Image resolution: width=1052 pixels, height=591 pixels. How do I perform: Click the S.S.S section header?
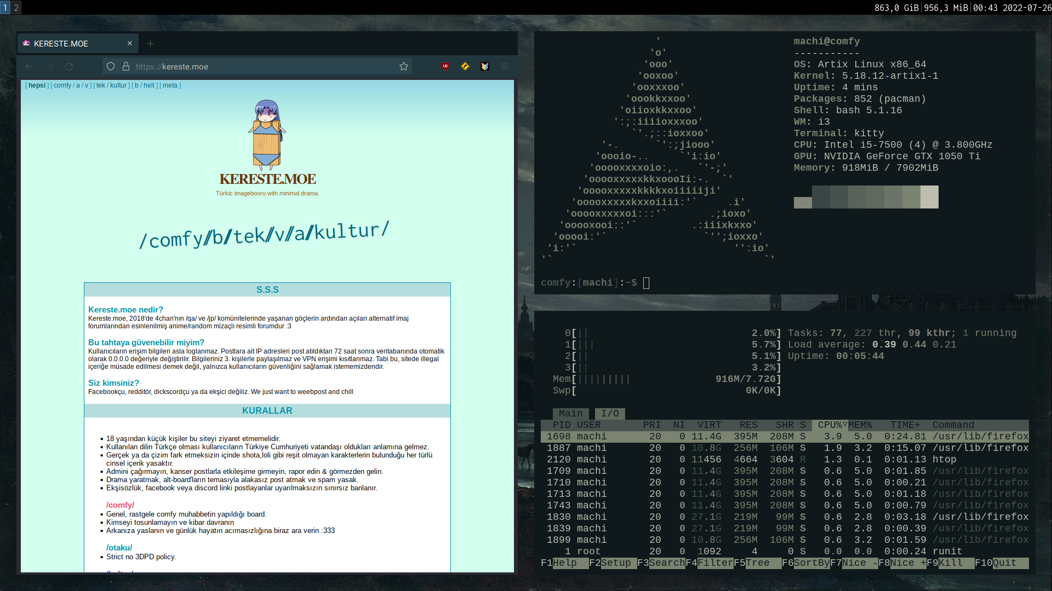pos(267,289)
